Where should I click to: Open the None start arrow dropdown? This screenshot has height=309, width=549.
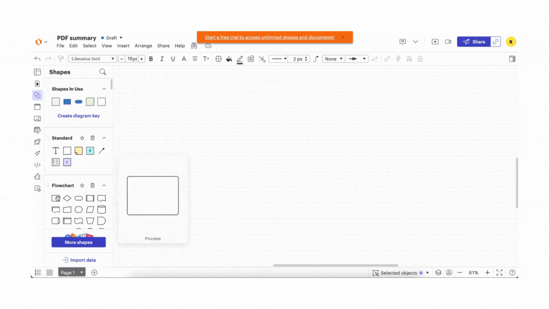pos(333,59)
